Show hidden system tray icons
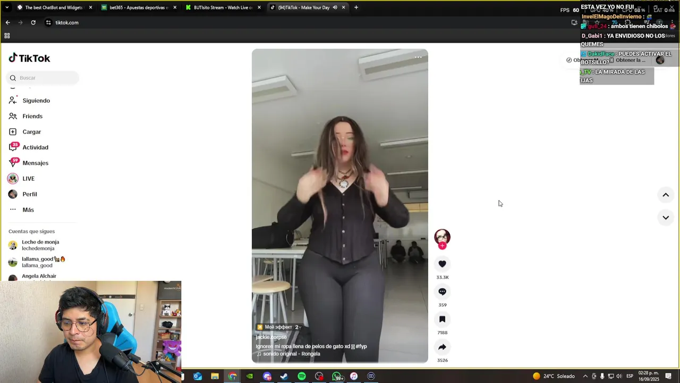680x383 pixels. pyautogui.click(x=585, y=376)
